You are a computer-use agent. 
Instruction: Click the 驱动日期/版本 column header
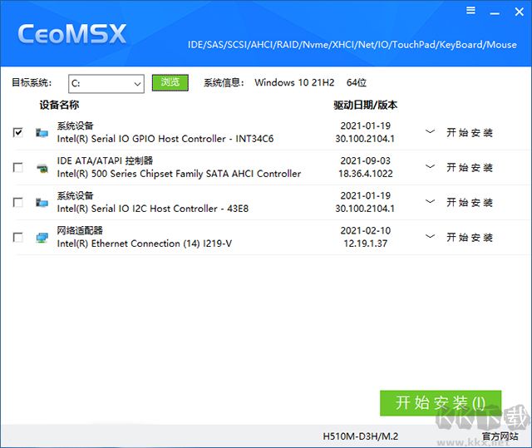[366, 105]
